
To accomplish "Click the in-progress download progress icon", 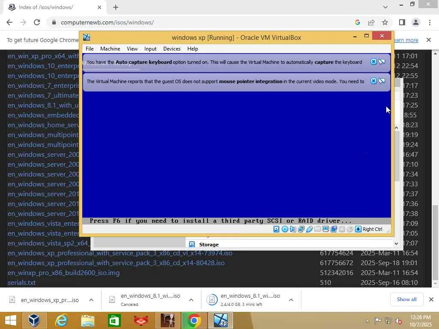I will pos(212,299).
